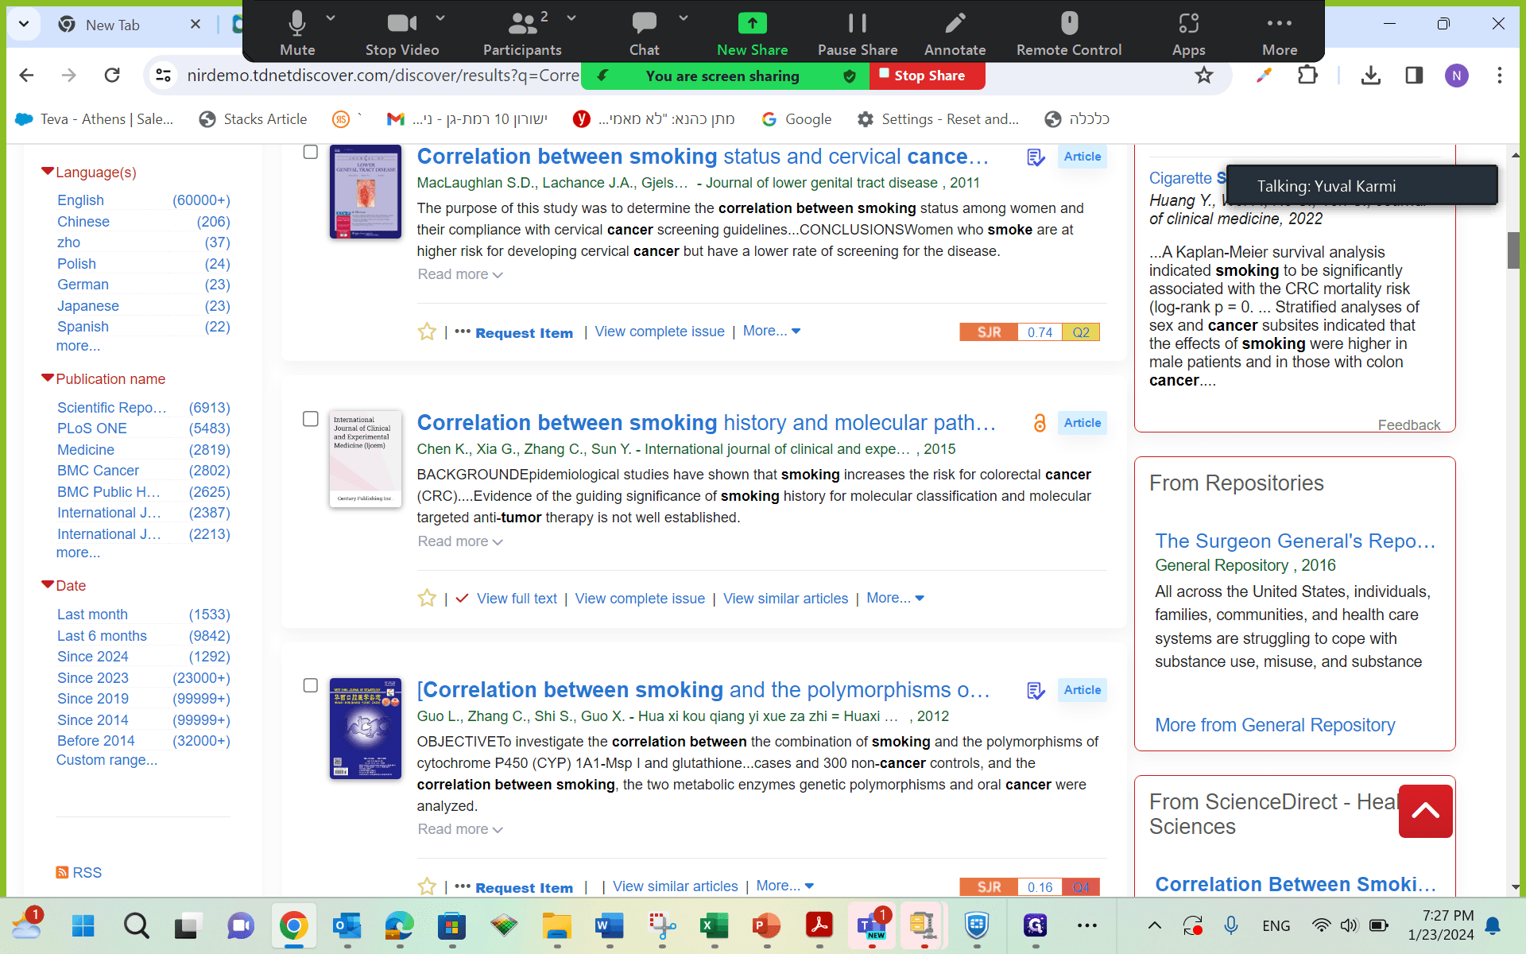Viewport: 1526px width, 954px height.
Task: Open the Zoom More menu
Action: click(1280, 33)
